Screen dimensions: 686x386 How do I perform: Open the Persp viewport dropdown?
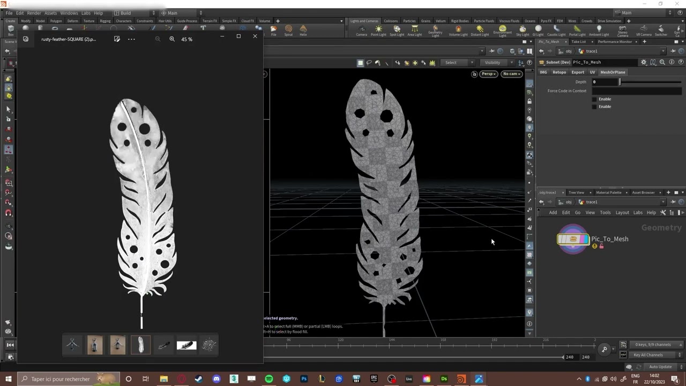(x=488, y=74)
